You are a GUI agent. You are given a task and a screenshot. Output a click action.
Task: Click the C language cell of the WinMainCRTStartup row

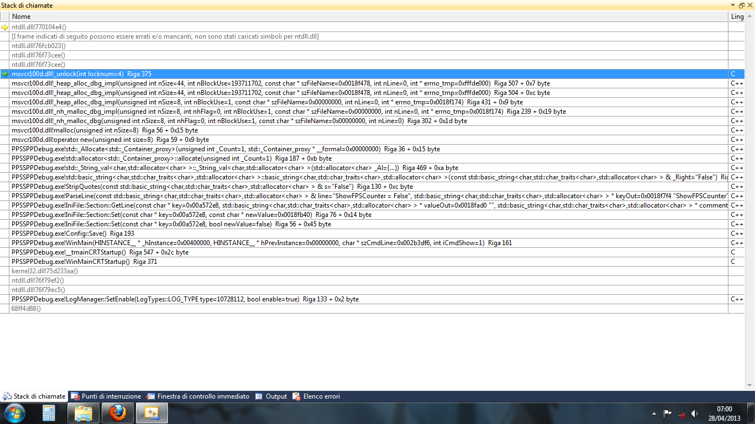point(737,262)
